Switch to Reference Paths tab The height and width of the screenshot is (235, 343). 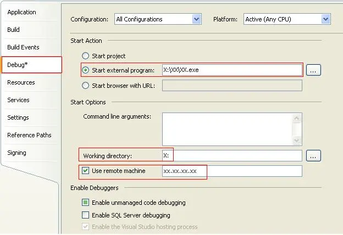pyautogui.click(x=29, y=135)
